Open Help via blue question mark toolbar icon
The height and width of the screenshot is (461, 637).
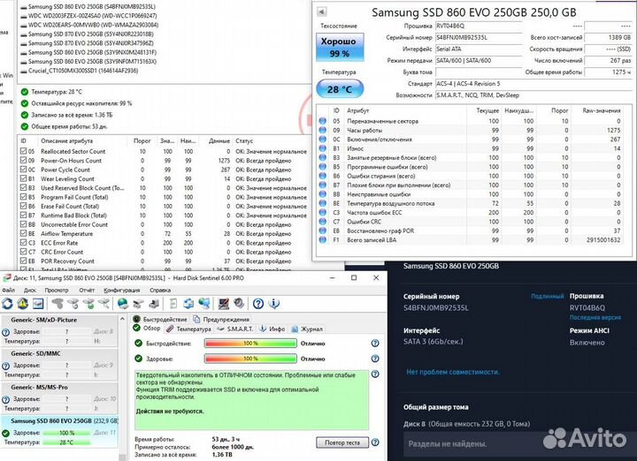258,303
